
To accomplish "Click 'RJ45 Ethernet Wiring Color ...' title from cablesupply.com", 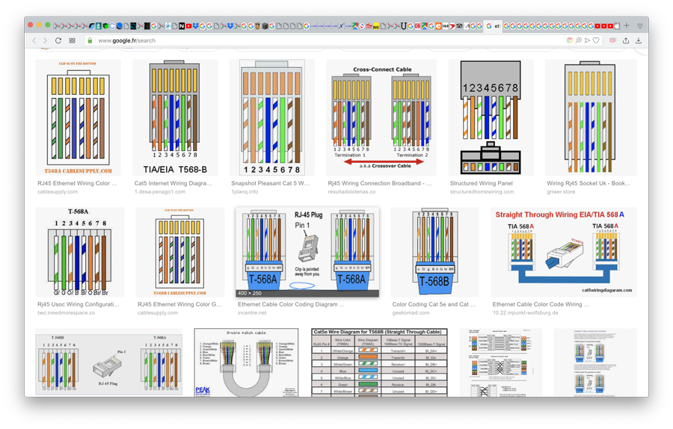I will click(x=77, y=183).
